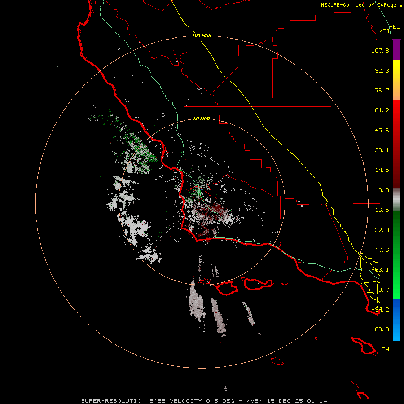Click the VEL legend title
The height and width of the screenshot is (404, 404).
click(394, 26)
